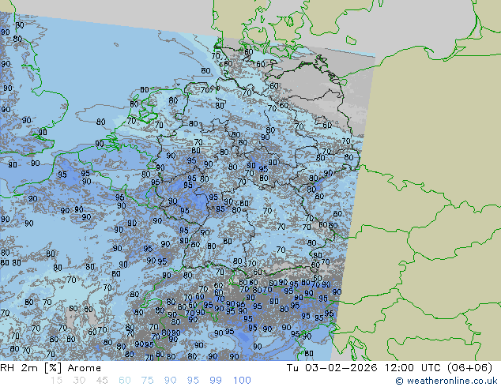Click the 'Tu 03-02-2026 12:00 UTC (06+06)' timestamp
This screenshot has height=387, width=501.
[390, 368]
